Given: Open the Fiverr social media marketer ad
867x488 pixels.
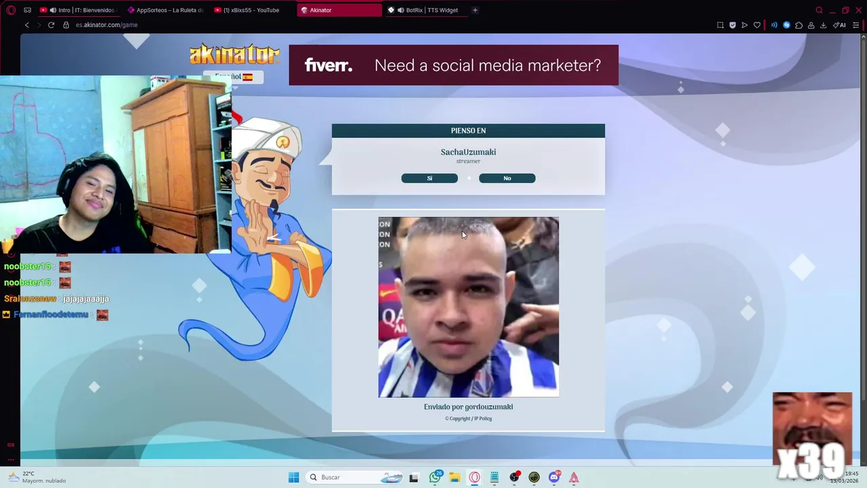Looking at the screenshot, I should point(453,65).
